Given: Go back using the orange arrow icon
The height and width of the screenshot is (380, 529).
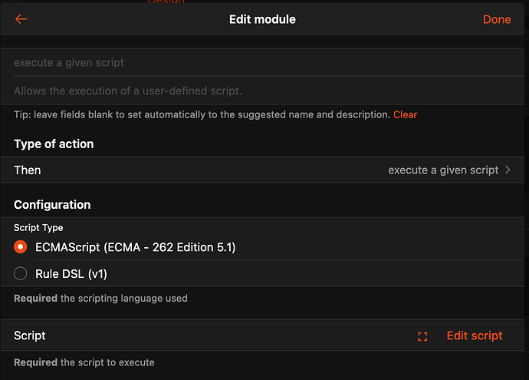Looking at the screenshot, I should (21, 19).
